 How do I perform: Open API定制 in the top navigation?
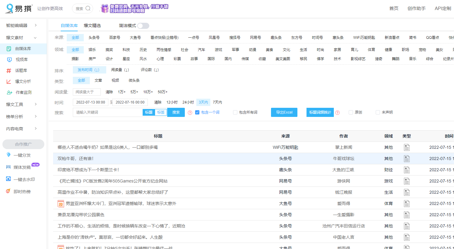(x=443, y=9)
